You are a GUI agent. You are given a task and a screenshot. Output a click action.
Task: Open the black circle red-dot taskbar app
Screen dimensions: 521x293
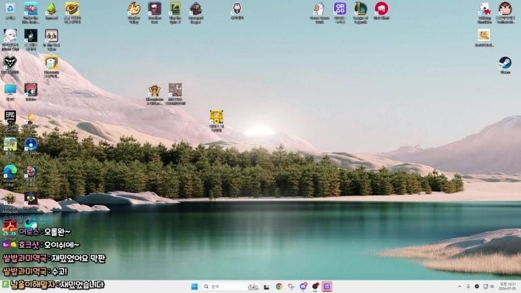point(315,286)
